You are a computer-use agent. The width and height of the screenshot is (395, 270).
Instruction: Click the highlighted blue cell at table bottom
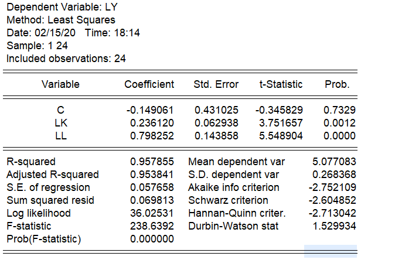(x=330, y=251)
